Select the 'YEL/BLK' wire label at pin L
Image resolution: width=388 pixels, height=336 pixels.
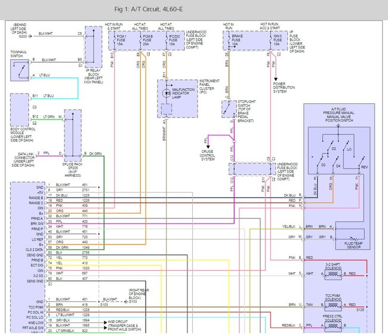click(289, 227)
